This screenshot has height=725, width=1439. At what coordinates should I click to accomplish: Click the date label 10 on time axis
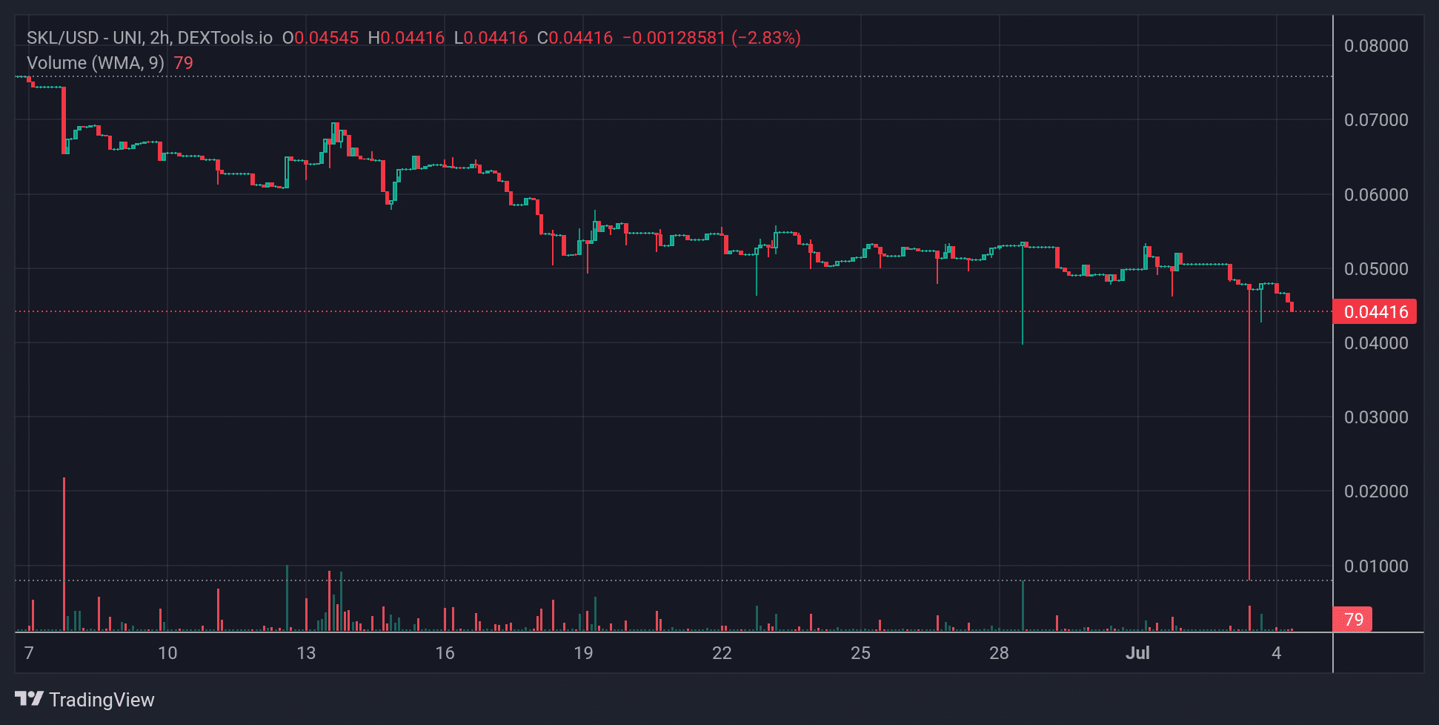point(167,653)
